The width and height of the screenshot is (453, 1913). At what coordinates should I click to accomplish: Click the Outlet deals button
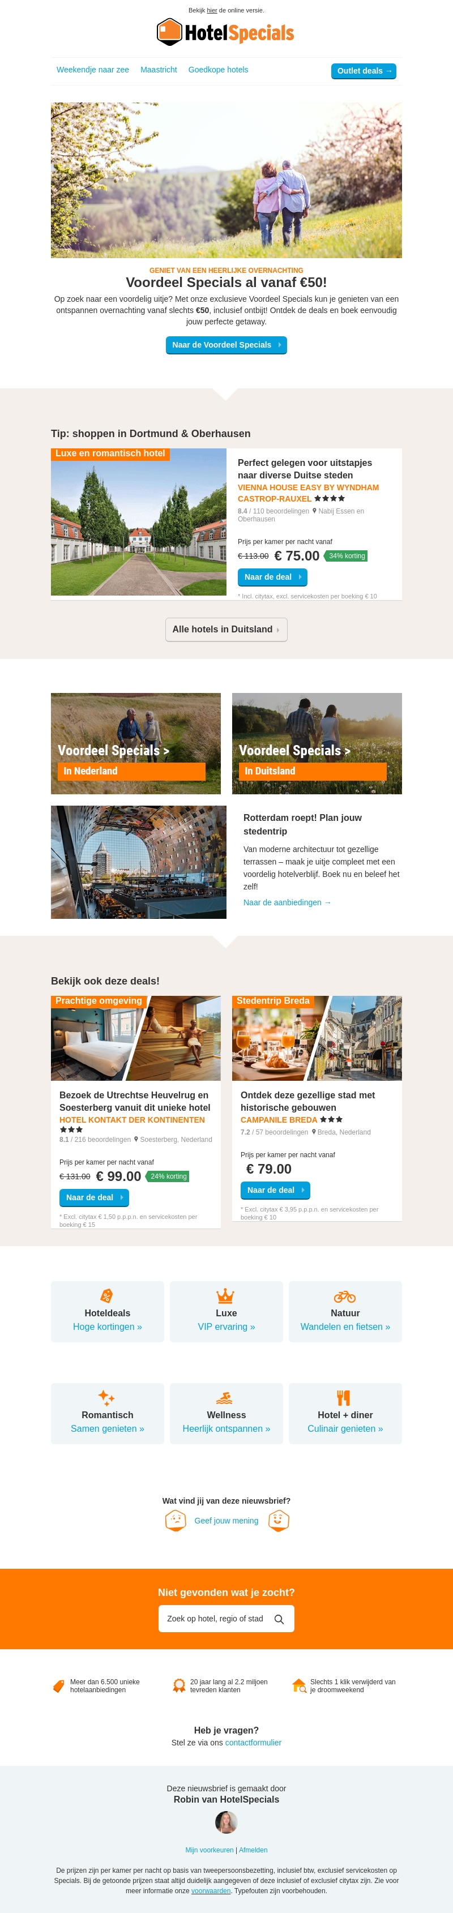(x=364, y=71)
